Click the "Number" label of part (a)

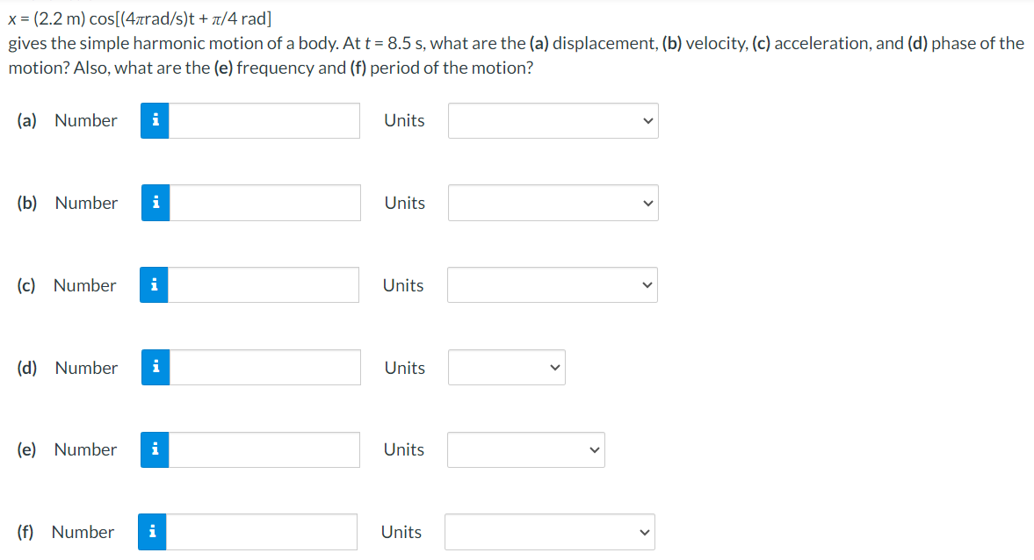pos(86,120)
